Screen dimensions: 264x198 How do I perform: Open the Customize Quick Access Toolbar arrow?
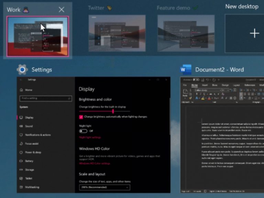219,80
